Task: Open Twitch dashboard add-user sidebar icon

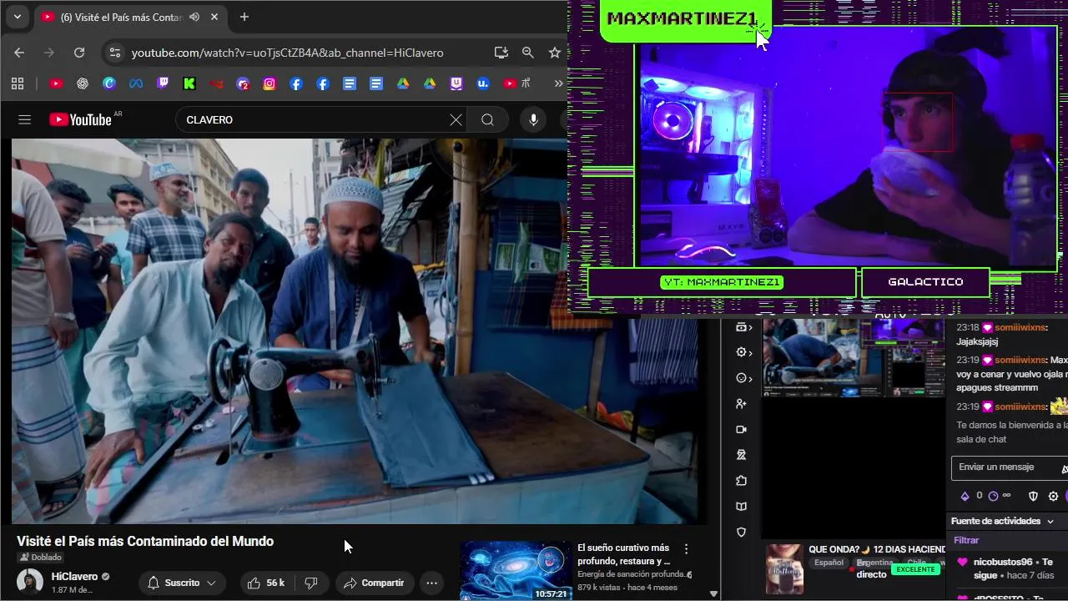Action: pyautogui.click(x=741, y=404)
